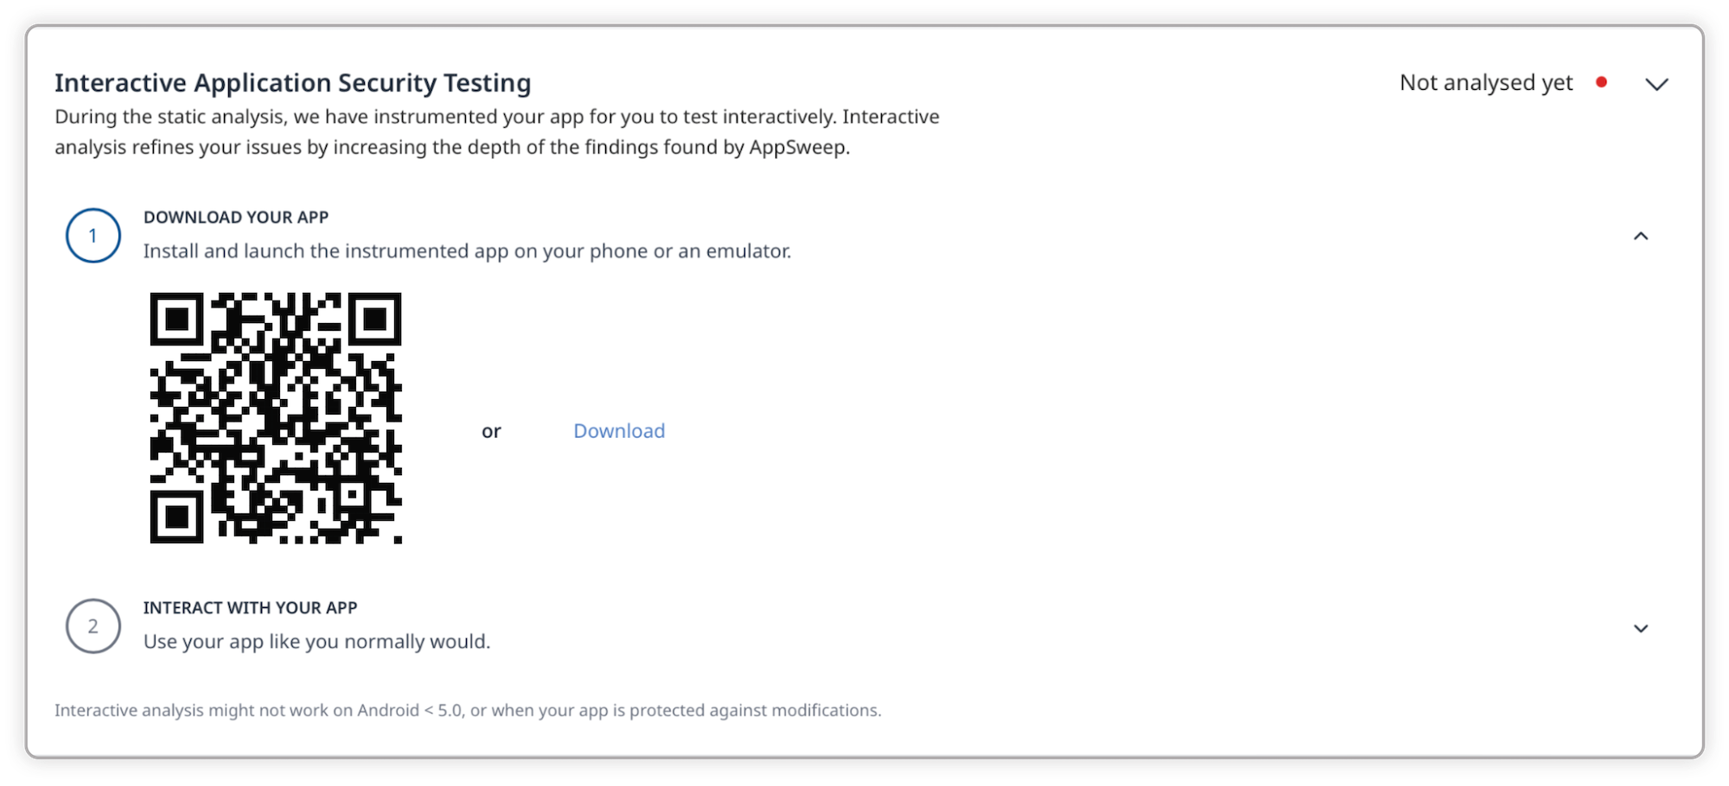1729x786 pixels.
Task: Collapse the DOWNLOAD YOUR APP section
Action: click(x=1639, y=235)
